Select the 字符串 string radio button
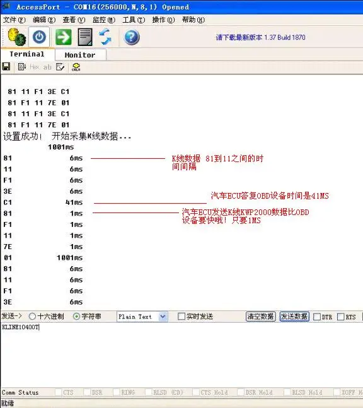The width and height of the screenshot is (363, 408). (x=76, y=317)
